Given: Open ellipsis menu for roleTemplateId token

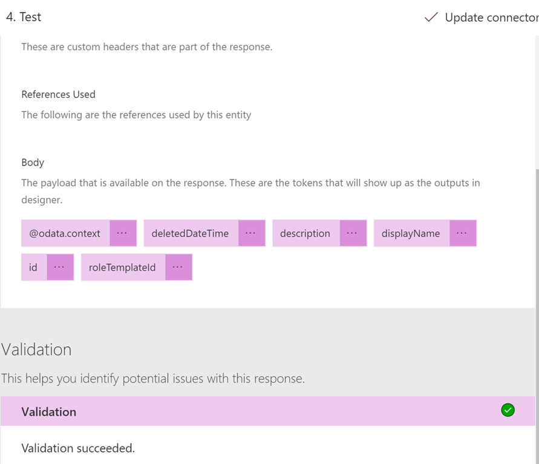Looking at the screenshot, I should [x=178, y=267].
